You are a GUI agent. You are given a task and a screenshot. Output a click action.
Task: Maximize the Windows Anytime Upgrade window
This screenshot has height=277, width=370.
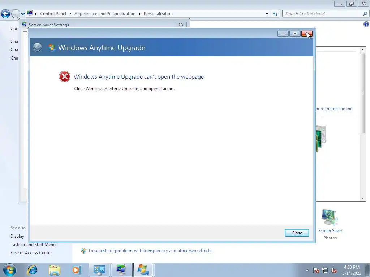point(295,34)
